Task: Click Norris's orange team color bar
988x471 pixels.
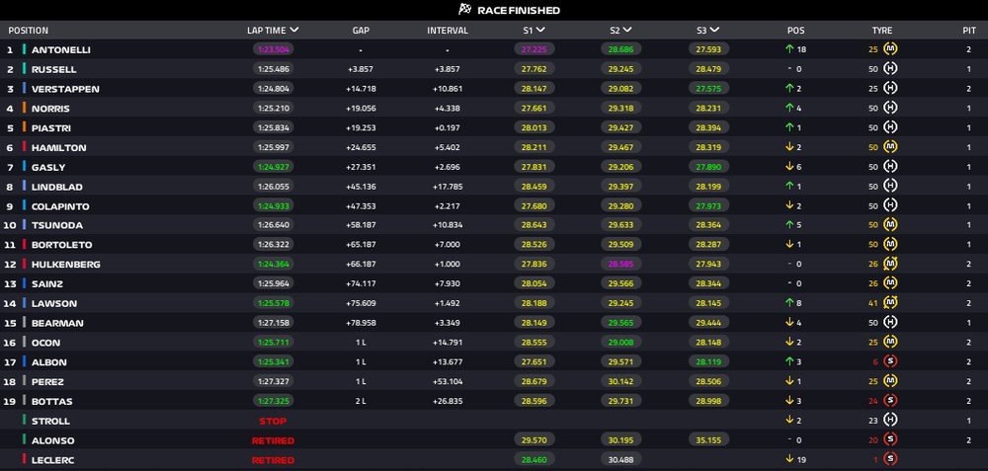Action: point(24,109)
